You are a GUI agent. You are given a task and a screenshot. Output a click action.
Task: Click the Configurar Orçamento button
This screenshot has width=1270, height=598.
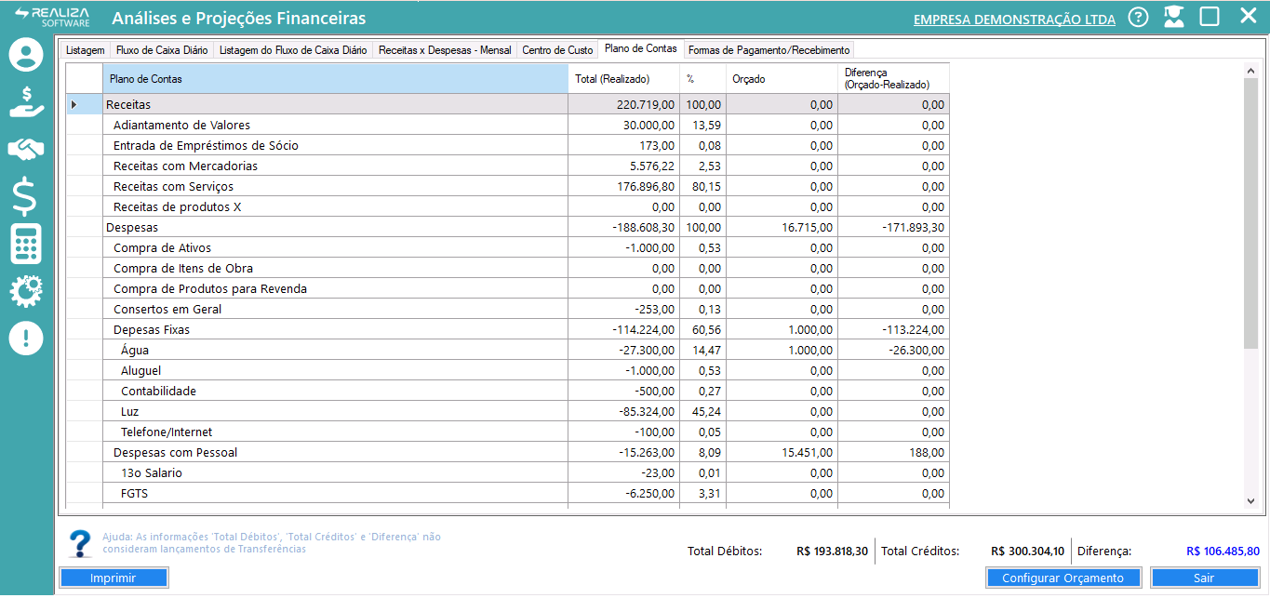(1063, 578)
